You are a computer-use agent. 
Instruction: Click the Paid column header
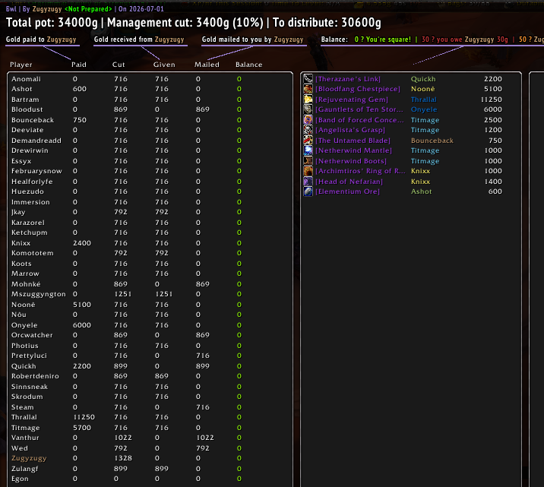click(x=79, y=65)
